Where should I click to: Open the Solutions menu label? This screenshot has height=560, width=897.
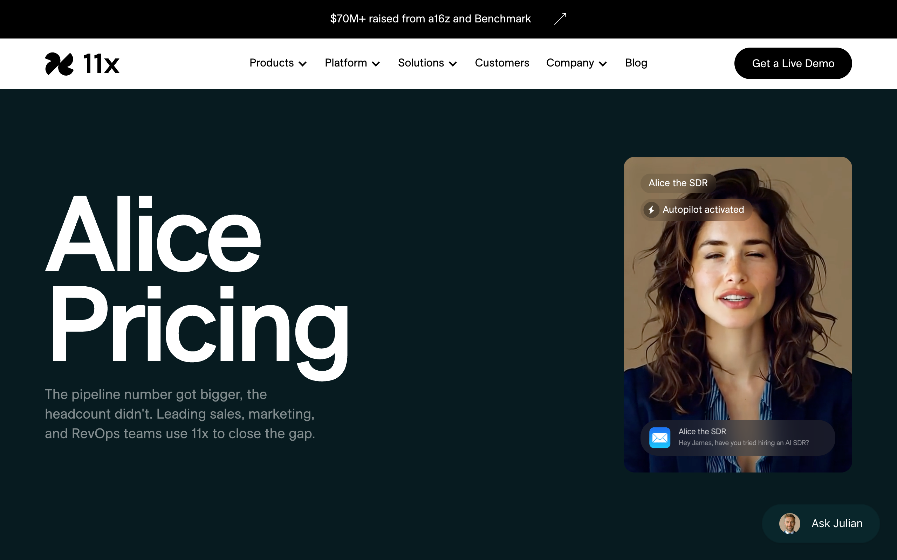coord(421,63)
